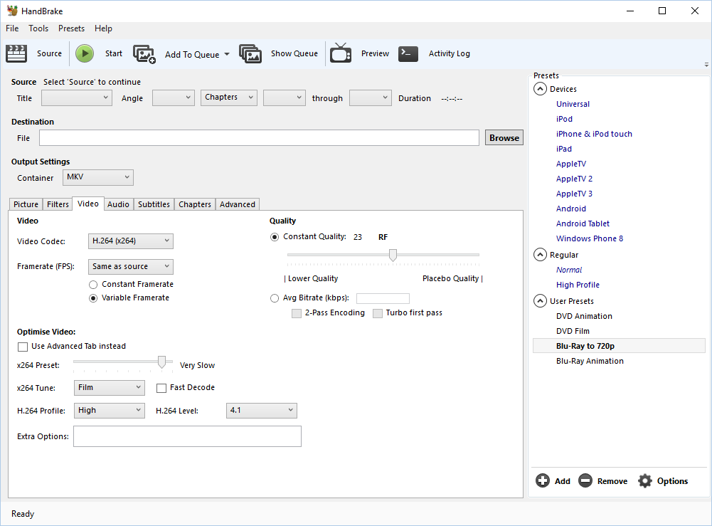Click the Constant Quality RF slider
The width and height of the screenshot is (712, 526).
point(392,255)
